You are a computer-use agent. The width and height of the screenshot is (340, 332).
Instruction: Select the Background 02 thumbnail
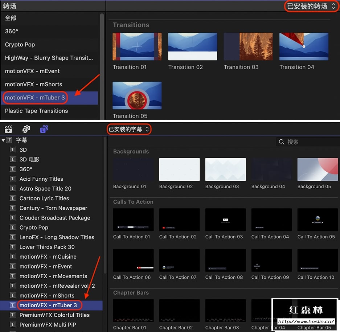(x=180, y=169)
